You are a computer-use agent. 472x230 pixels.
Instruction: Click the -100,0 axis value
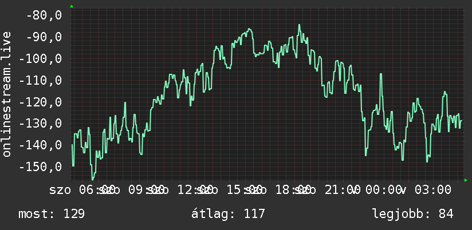(x=40, y=58)
